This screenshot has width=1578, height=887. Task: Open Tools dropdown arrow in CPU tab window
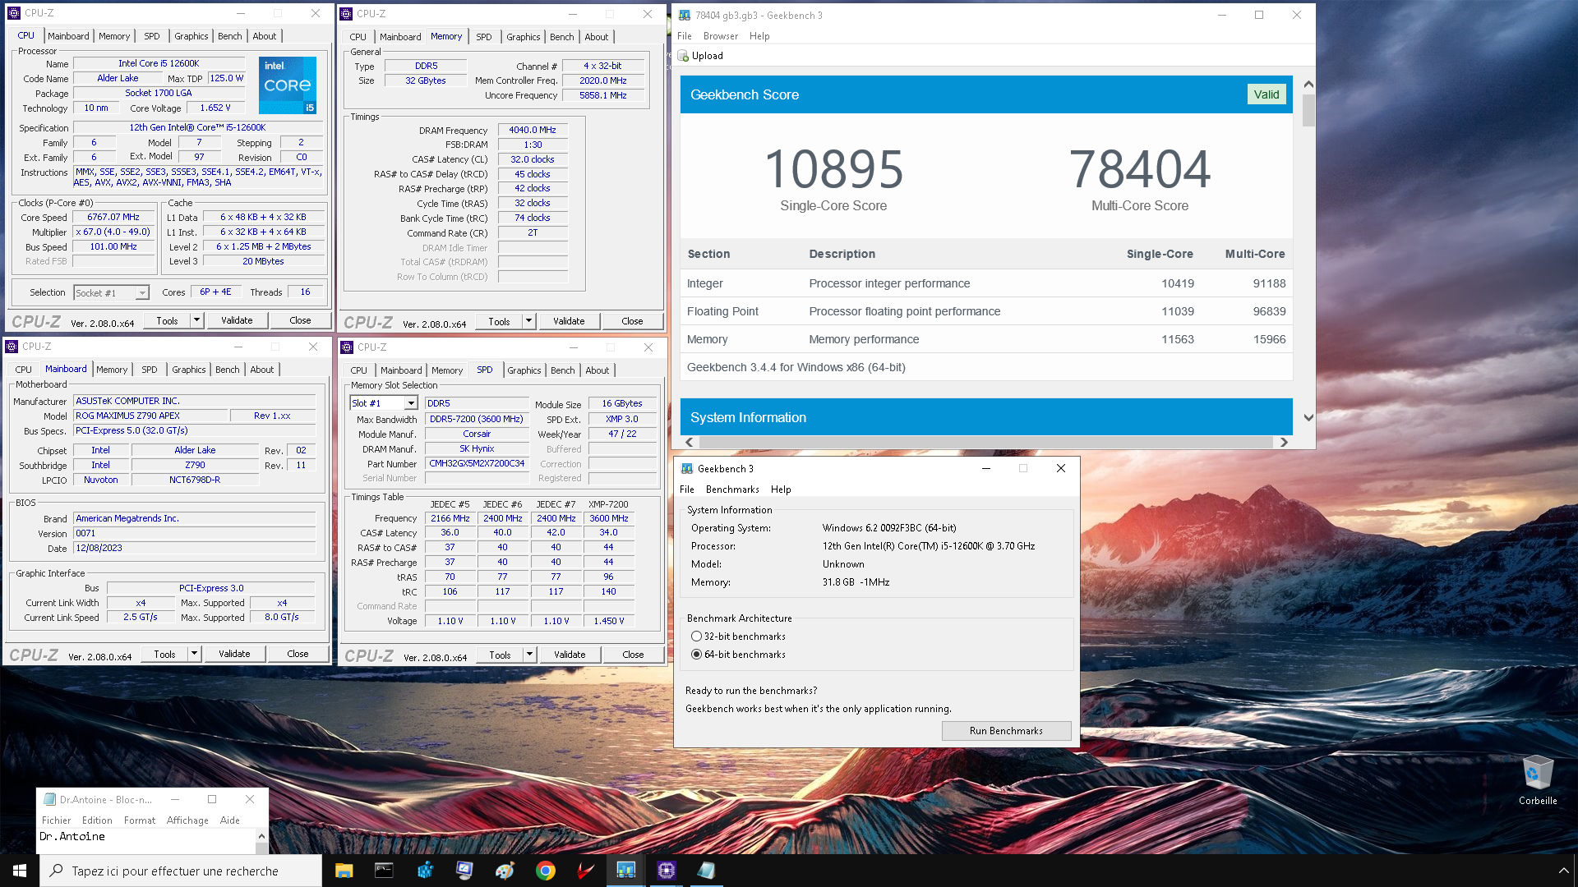coord(196,320)
